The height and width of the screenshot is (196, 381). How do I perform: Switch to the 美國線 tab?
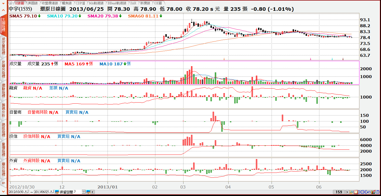pos(33,3)
